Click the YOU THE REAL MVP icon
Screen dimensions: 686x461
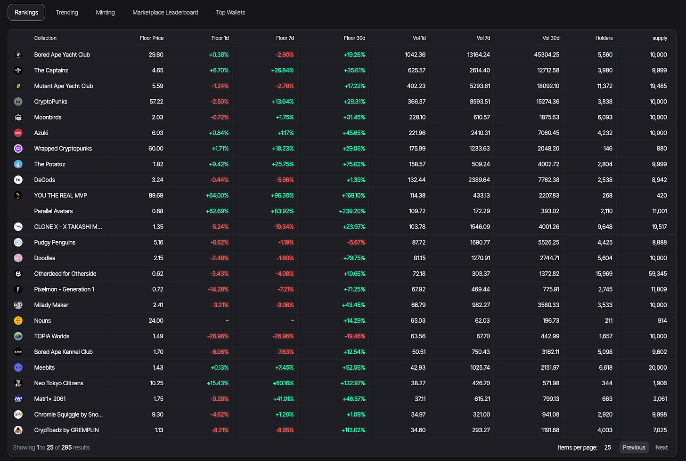18,195
